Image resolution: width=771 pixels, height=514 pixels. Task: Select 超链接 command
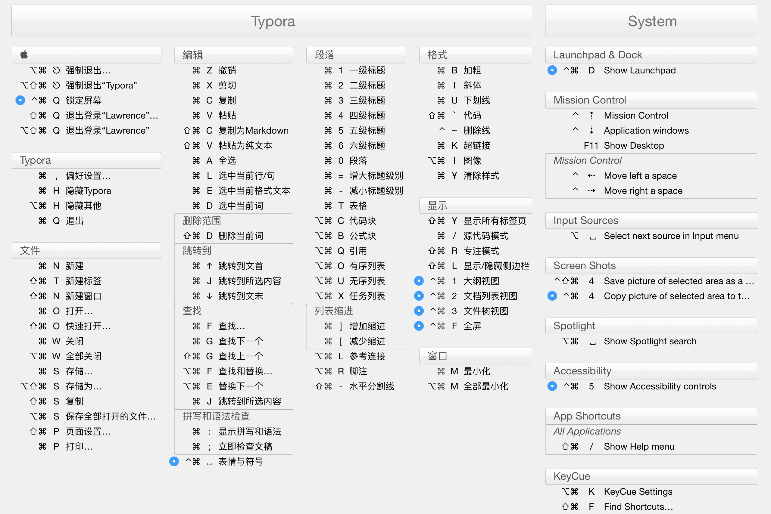click(464, 146)
